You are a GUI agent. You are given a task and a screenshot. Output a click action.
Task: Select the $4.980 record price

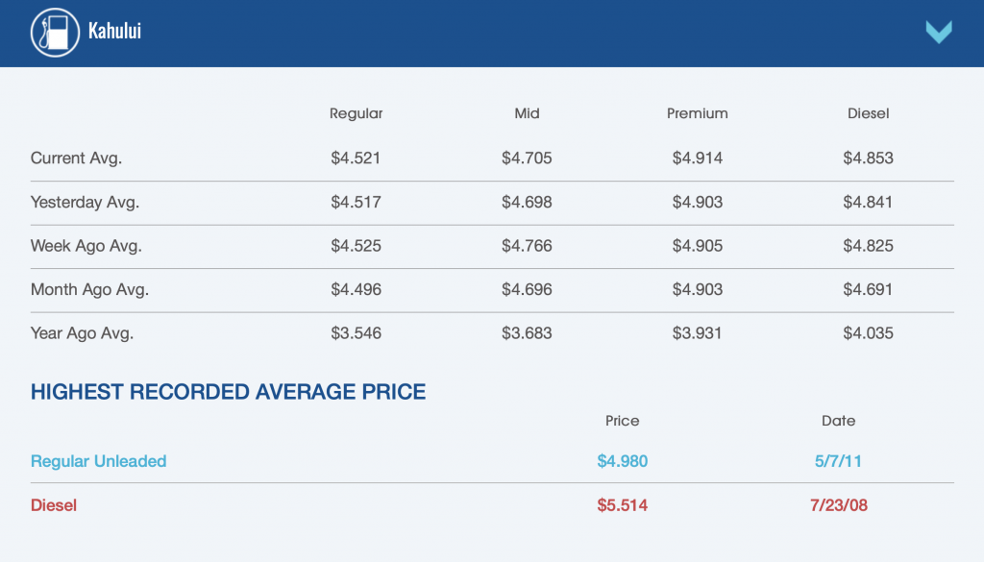(x=623, y=461)
